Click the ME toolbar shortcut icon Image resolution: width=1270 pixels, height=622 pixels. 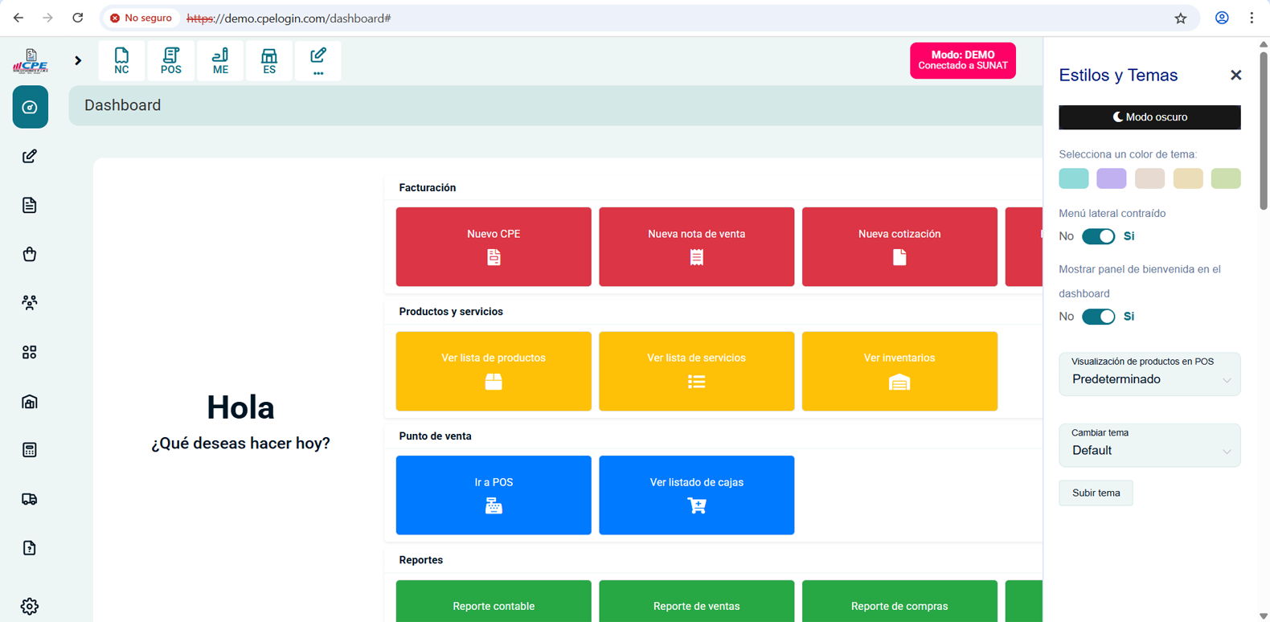220,61
